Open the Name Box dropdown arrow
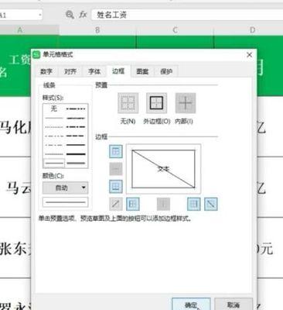 point(40,15)
